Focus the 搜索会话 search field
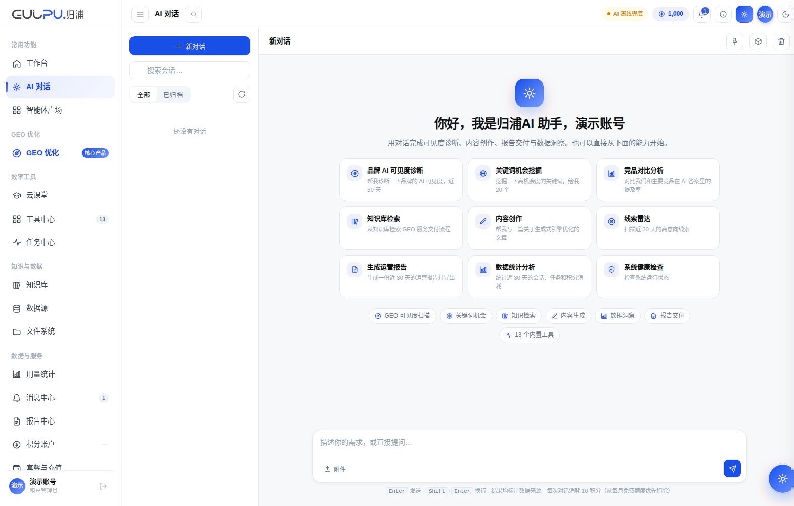794x506 pixels. click(190, 70)
